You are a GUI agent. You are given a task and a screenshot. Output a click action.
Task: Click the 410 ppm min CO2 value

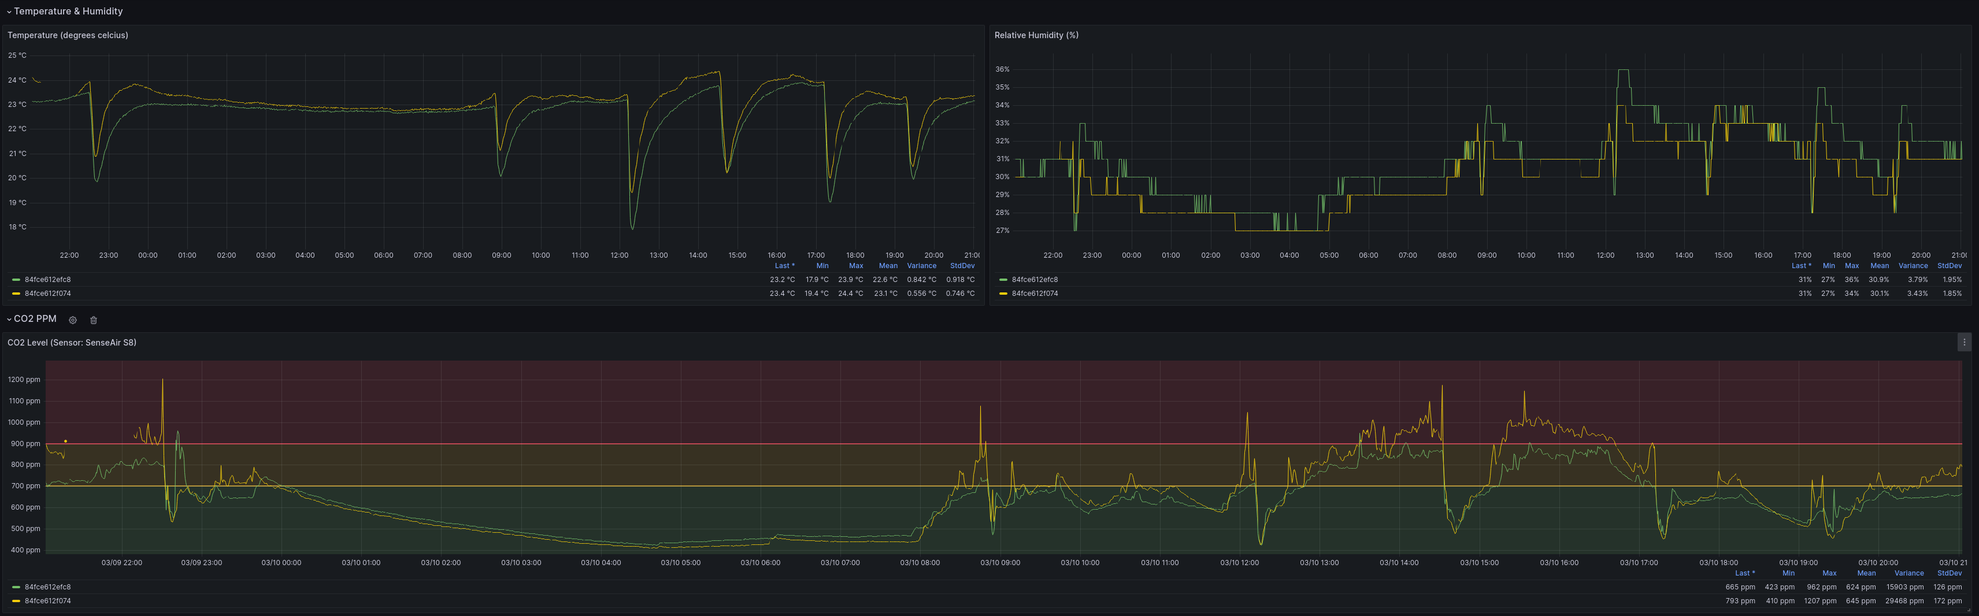pos(1780,600)
